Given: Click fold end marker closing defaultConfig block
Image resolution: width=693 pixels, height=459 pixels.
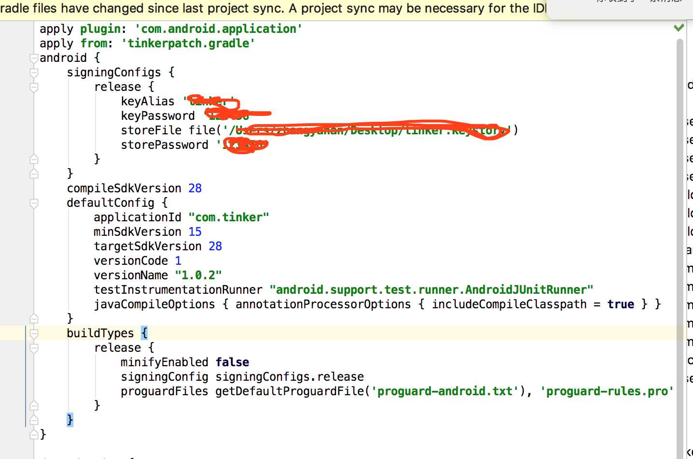Looking at the screenshot, I should tap(34, 318).
